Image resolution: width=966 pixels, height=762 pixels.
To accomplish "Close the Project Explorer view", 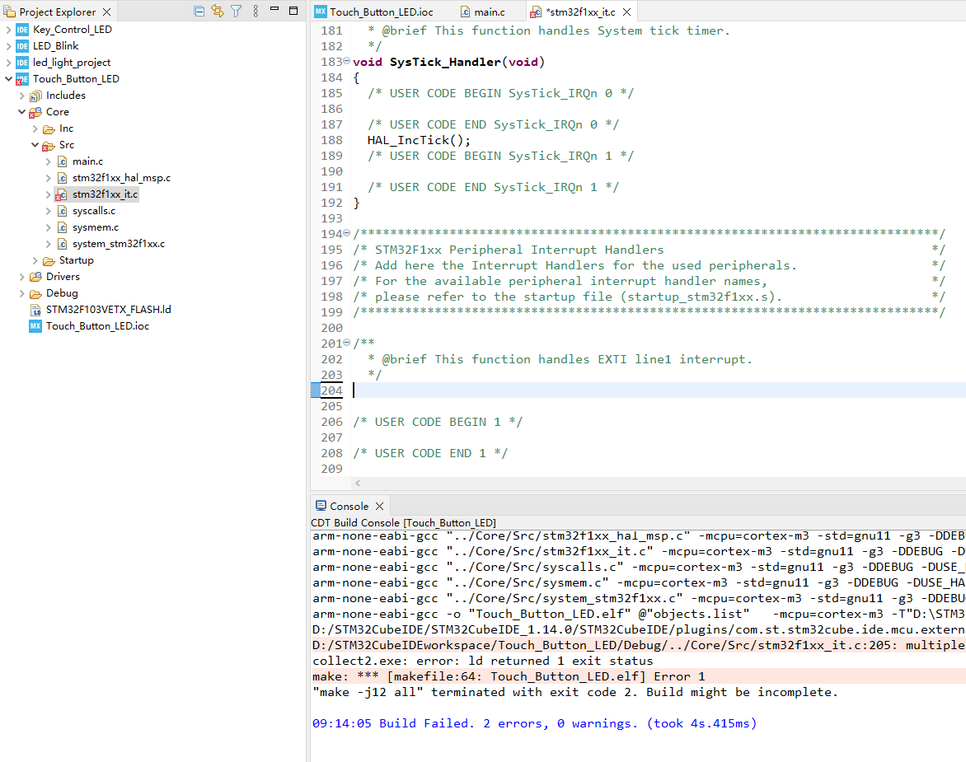I will click(106, 12).
